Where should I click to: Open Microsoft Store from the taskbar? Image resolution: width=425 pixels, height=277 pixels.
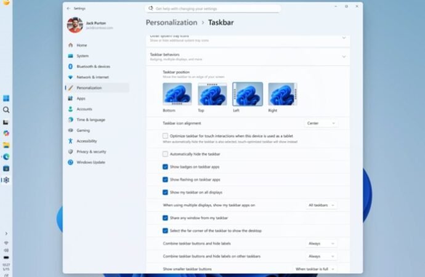[6, 169]
